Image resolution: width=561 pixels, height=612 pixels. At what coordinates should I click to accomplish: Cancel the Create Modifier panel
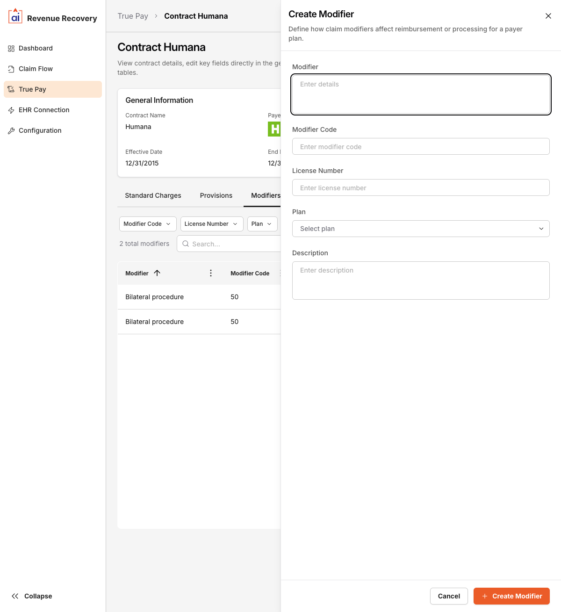[x=448, y=596]
